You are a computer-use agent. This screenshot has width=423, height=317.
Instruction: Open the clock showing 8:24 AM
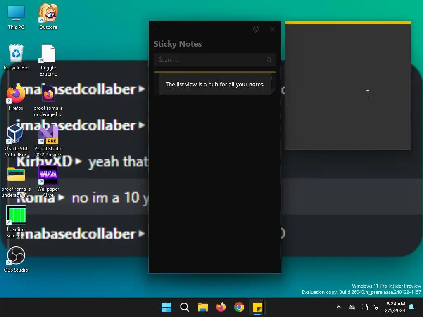click(x=395, y=307)
